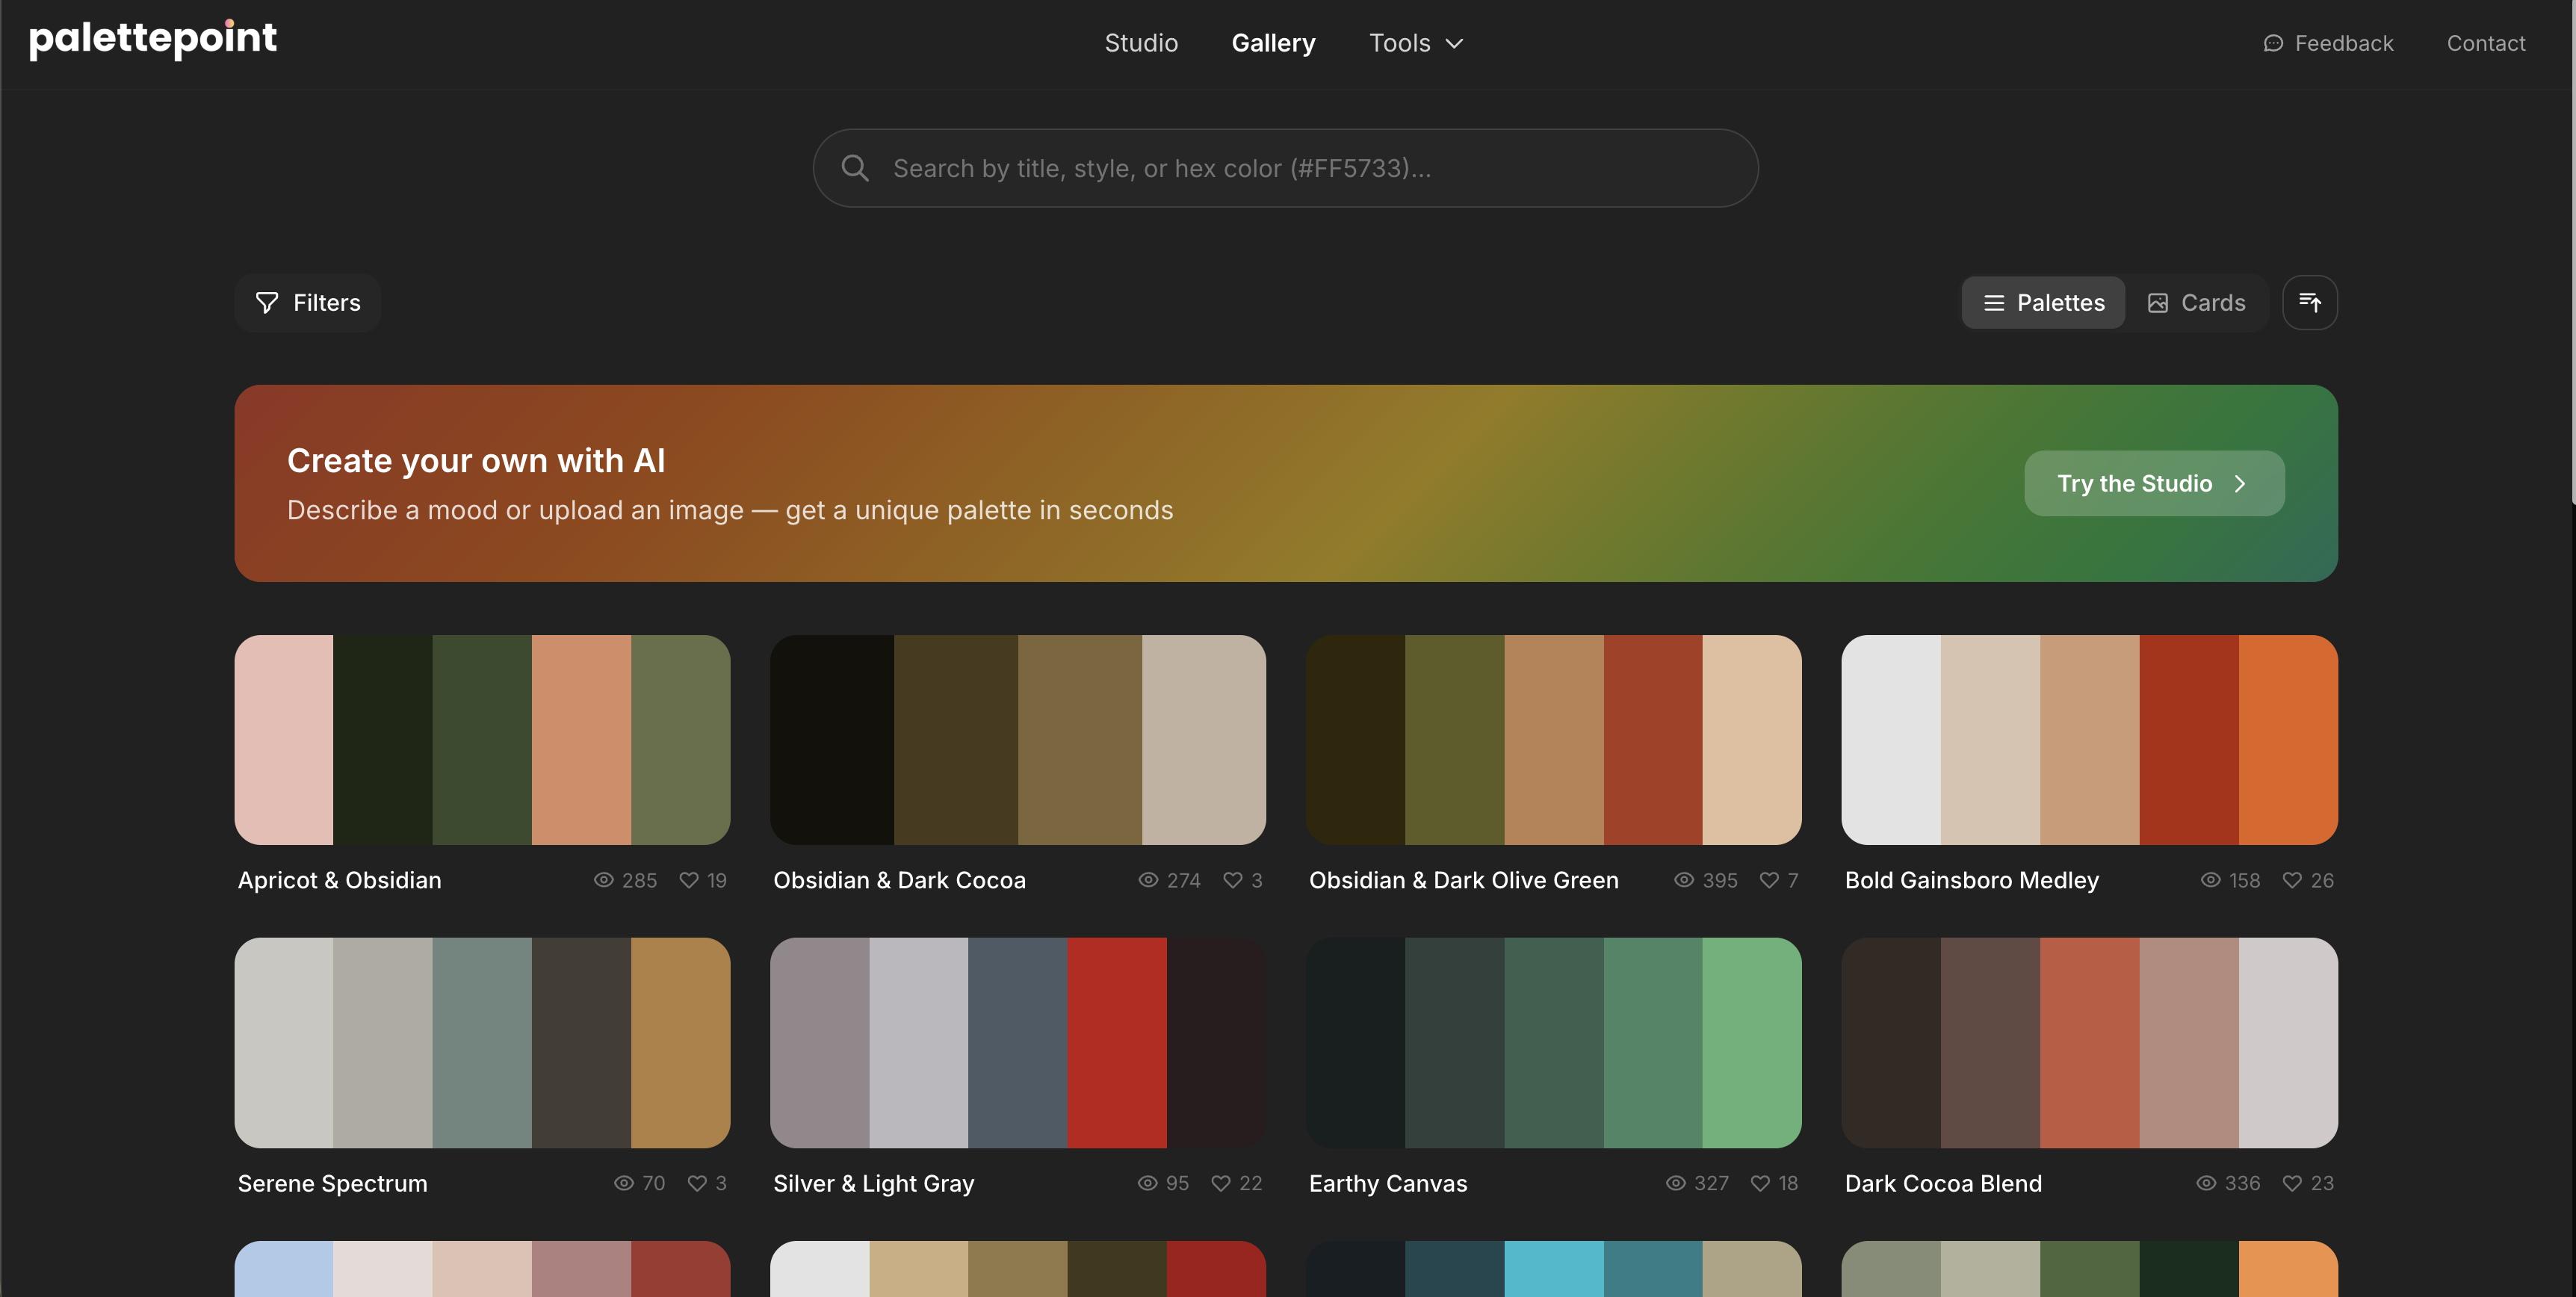The image size is (2576, 1297).
Task: Open the Tools dropdown
Action: coord(1414,42)
